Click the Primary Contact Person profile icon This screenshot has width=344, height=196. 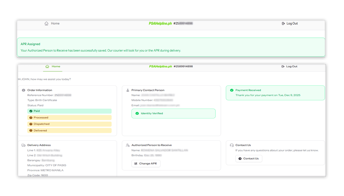tap(128, 90)
